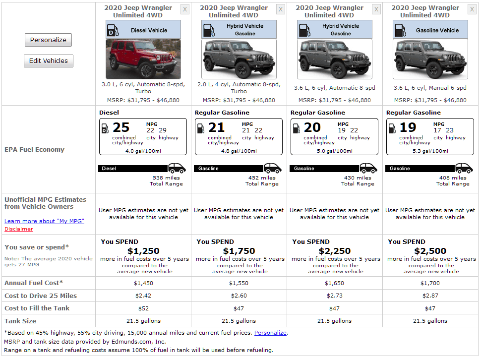Click the Cost to Fill the Tank label
The image size is (481, 358).
click(x=37, y=308)
